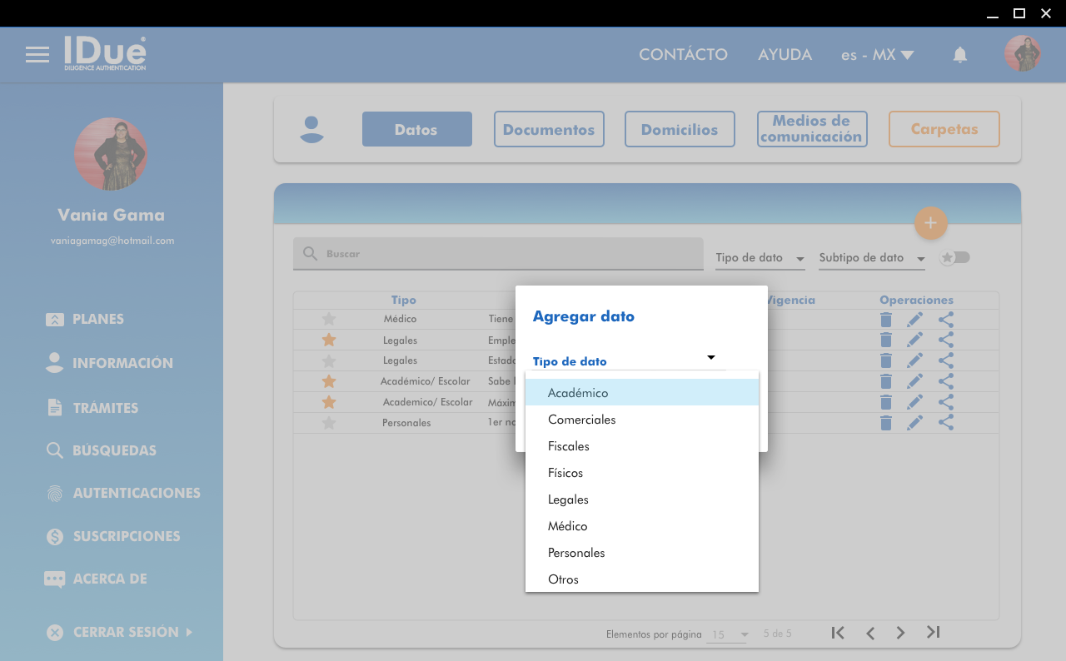The height and width of the screenshot is (661, 1066).
Task: Expand the es - MX language dropdown
Action: 877,55
